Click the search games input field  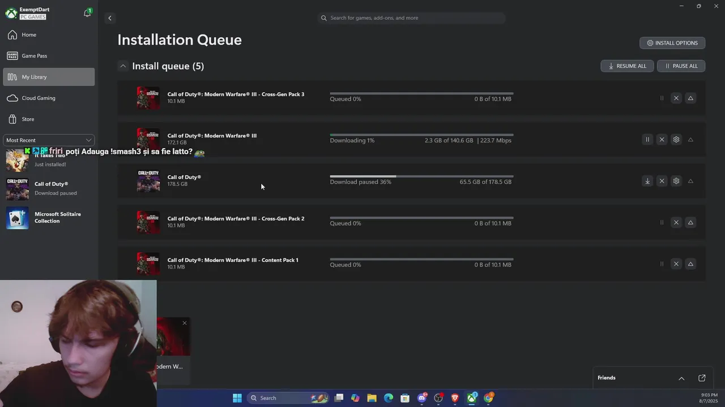412,18
